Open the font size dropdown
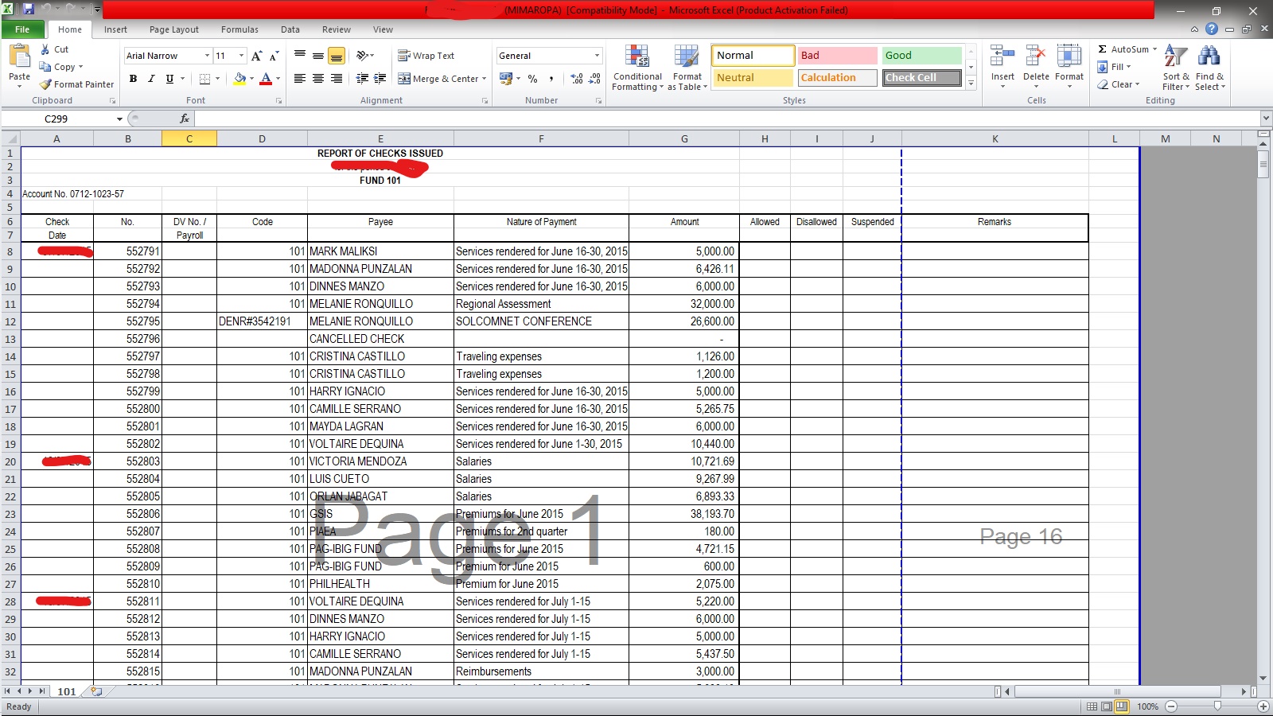 (x=241, y=56)
